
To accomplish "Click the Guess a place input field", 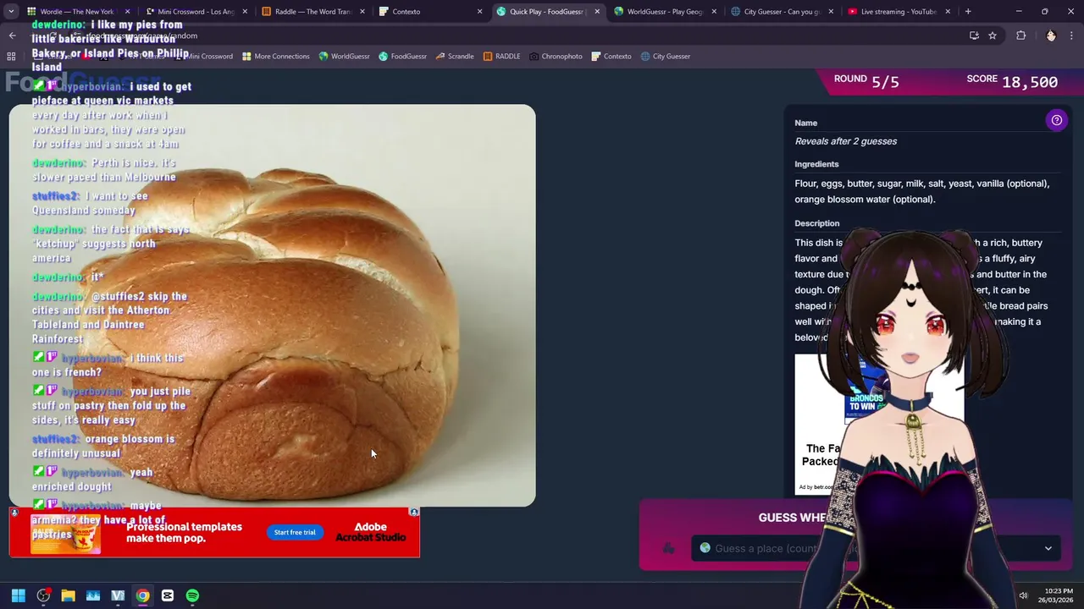I will pyautogui.click(x=876, y=548).
